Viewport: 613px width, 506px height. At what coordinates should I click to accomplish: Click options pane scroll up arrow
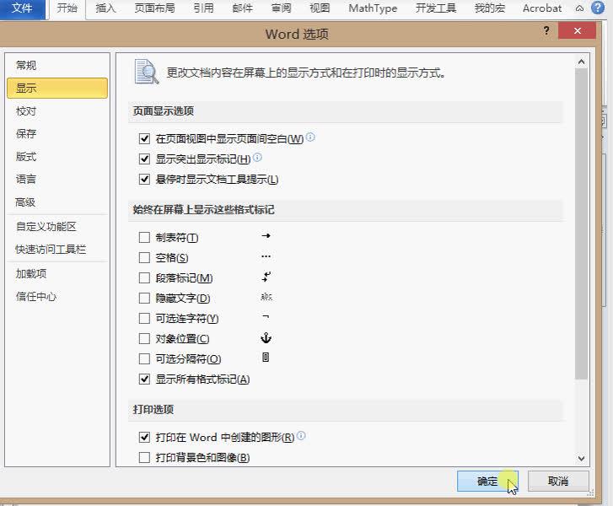pos(581,62)
